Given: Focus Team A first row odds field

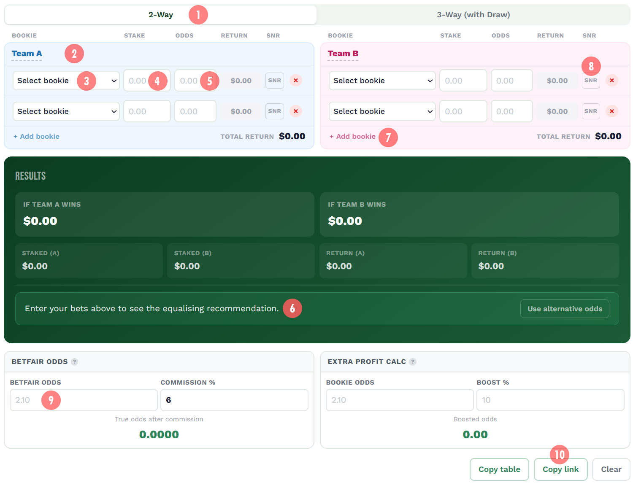Looking at the screenshot, I should [195, 81].
